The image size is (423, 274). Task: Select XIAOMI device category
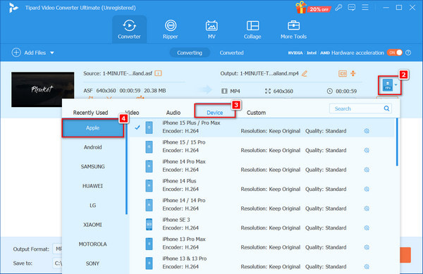click(x=93, y=225)
